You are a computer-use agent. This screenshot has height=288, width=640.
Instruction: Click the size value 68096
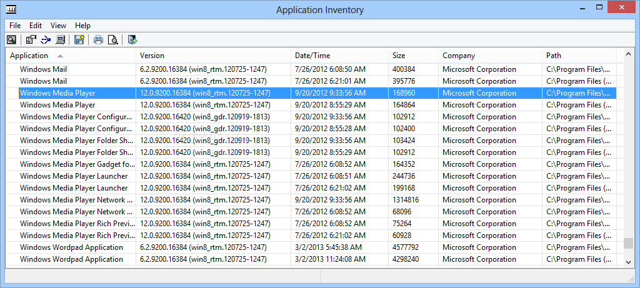point(402,212)
